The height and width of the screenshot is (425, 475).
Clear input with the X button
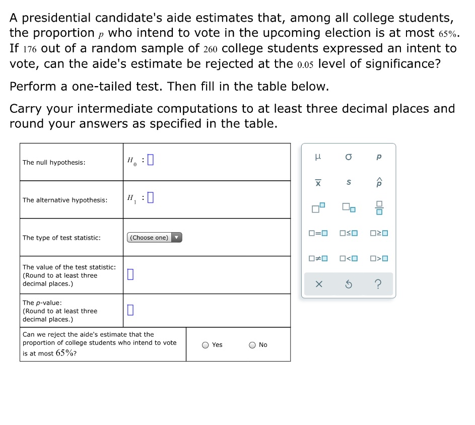318,284
